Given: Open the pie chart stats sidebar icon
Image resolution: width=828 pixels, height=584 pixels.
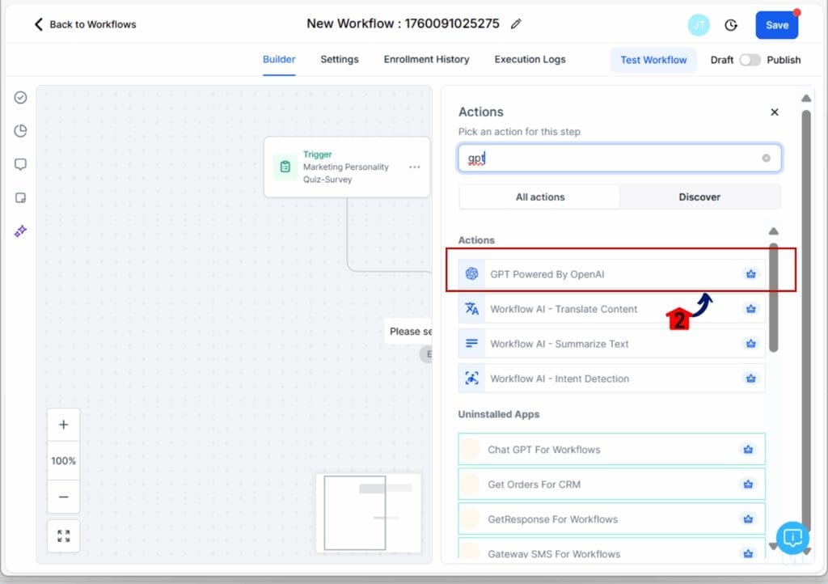Looking at the screenshot, I should pos(21,131).
